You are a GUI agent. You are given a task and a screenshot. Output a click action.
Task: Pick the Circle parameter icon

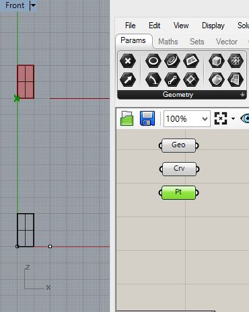[x=153, y=61]
